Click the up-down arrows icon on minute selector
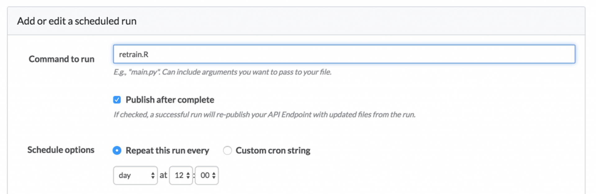Image resolution: width=596 pixels, height=194 pixels. point(214,175)
